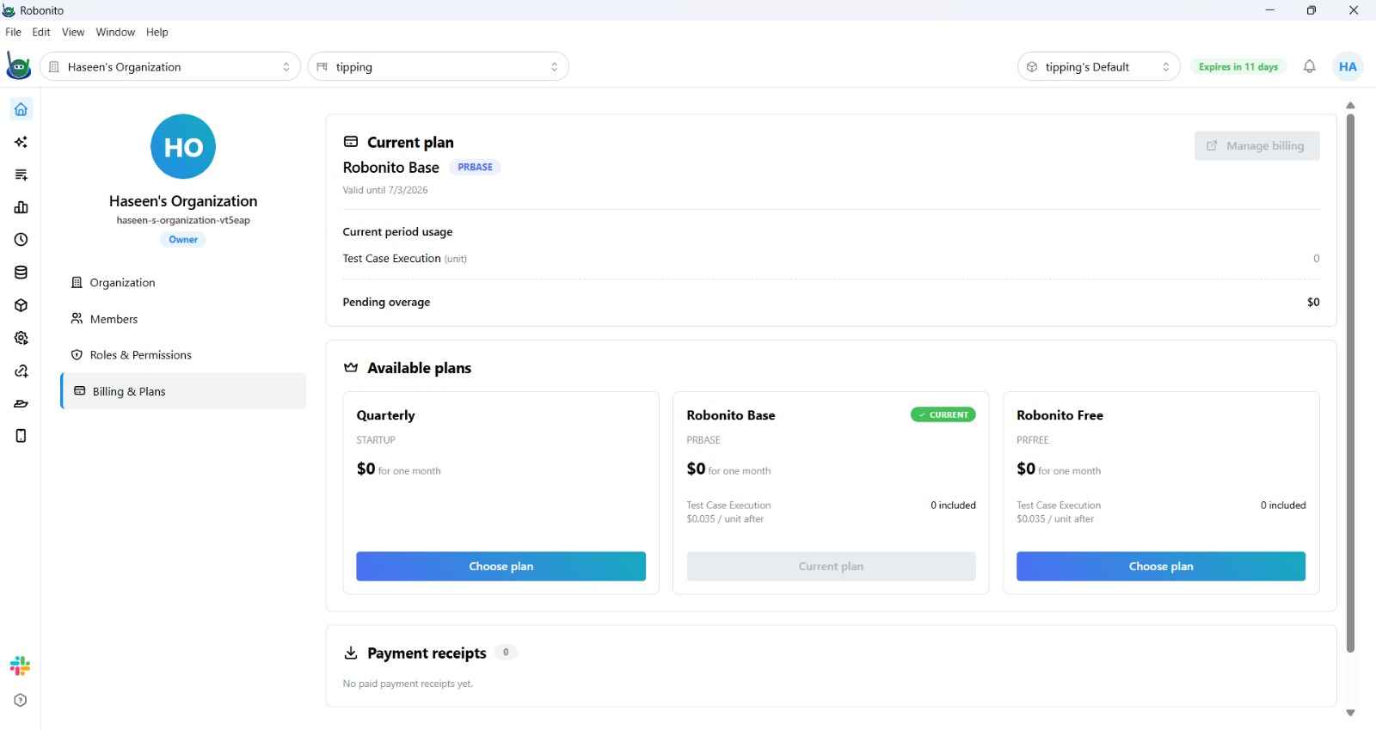Open the clock sidebar icon
Image resolution: width=1376 pixels, height=730 pixels.
coord(21,240)
